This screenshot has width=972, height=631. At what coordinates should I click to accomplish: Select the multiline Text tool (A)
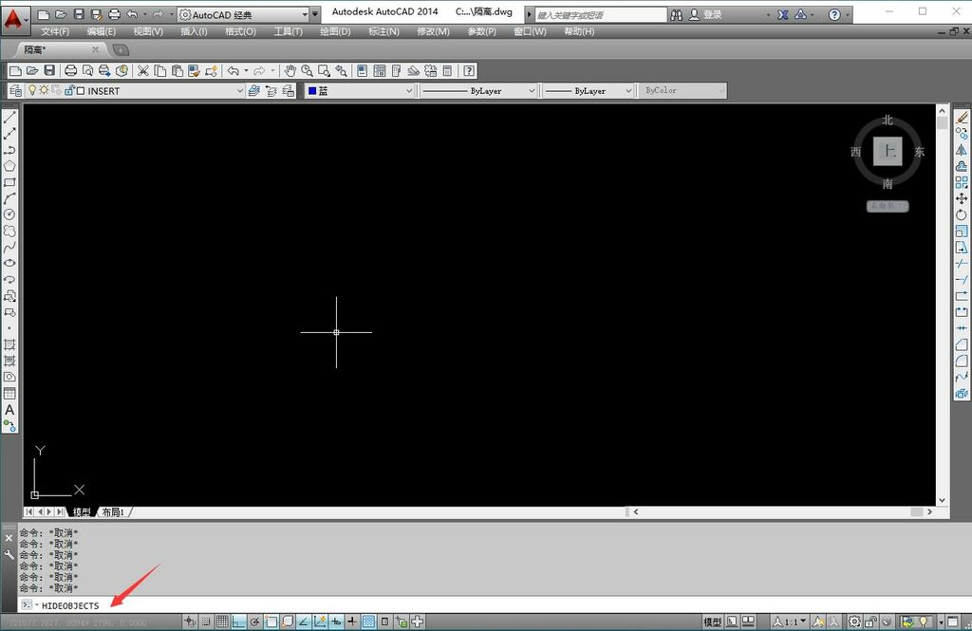click(9, 410)
